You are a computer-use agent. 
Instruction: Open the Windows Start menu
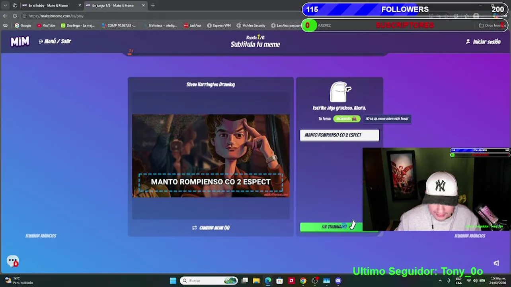173,281
